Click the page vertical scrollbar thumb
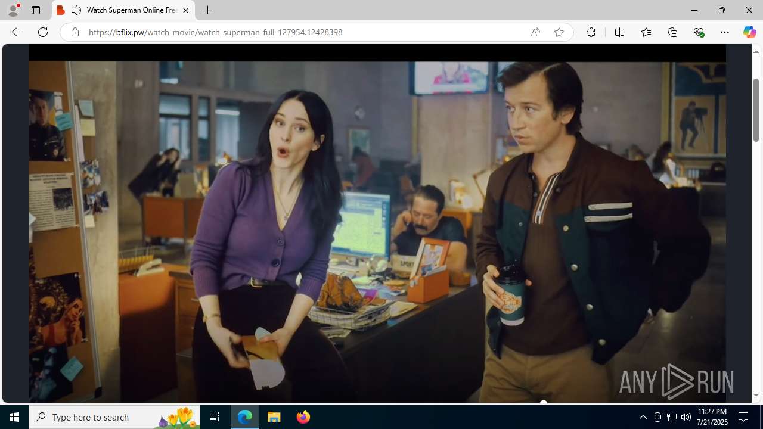 tap(756, 110)
